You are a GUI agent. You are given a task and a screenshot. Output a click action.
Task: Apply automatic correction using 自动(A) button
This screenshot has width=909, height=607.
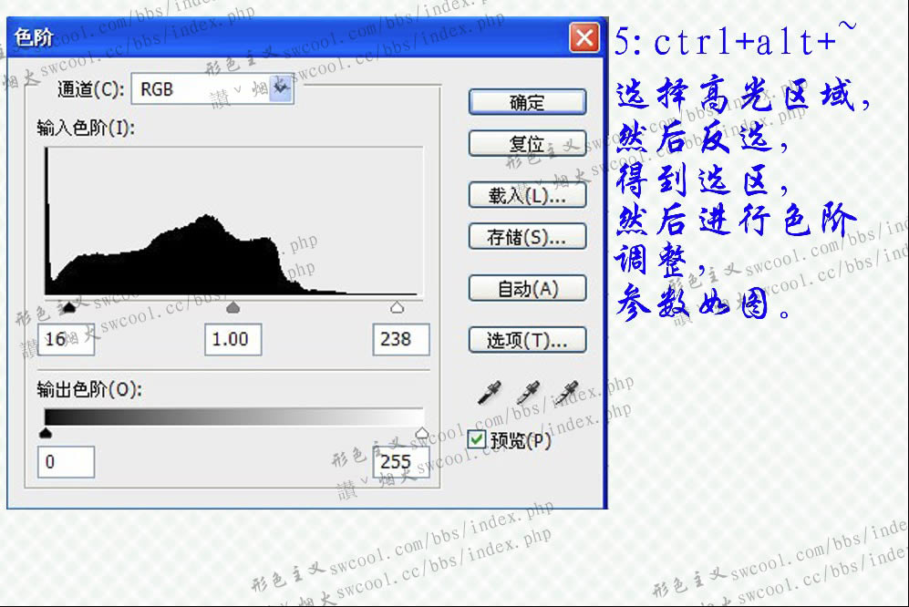pyautogui.click(x=527, y=288)
